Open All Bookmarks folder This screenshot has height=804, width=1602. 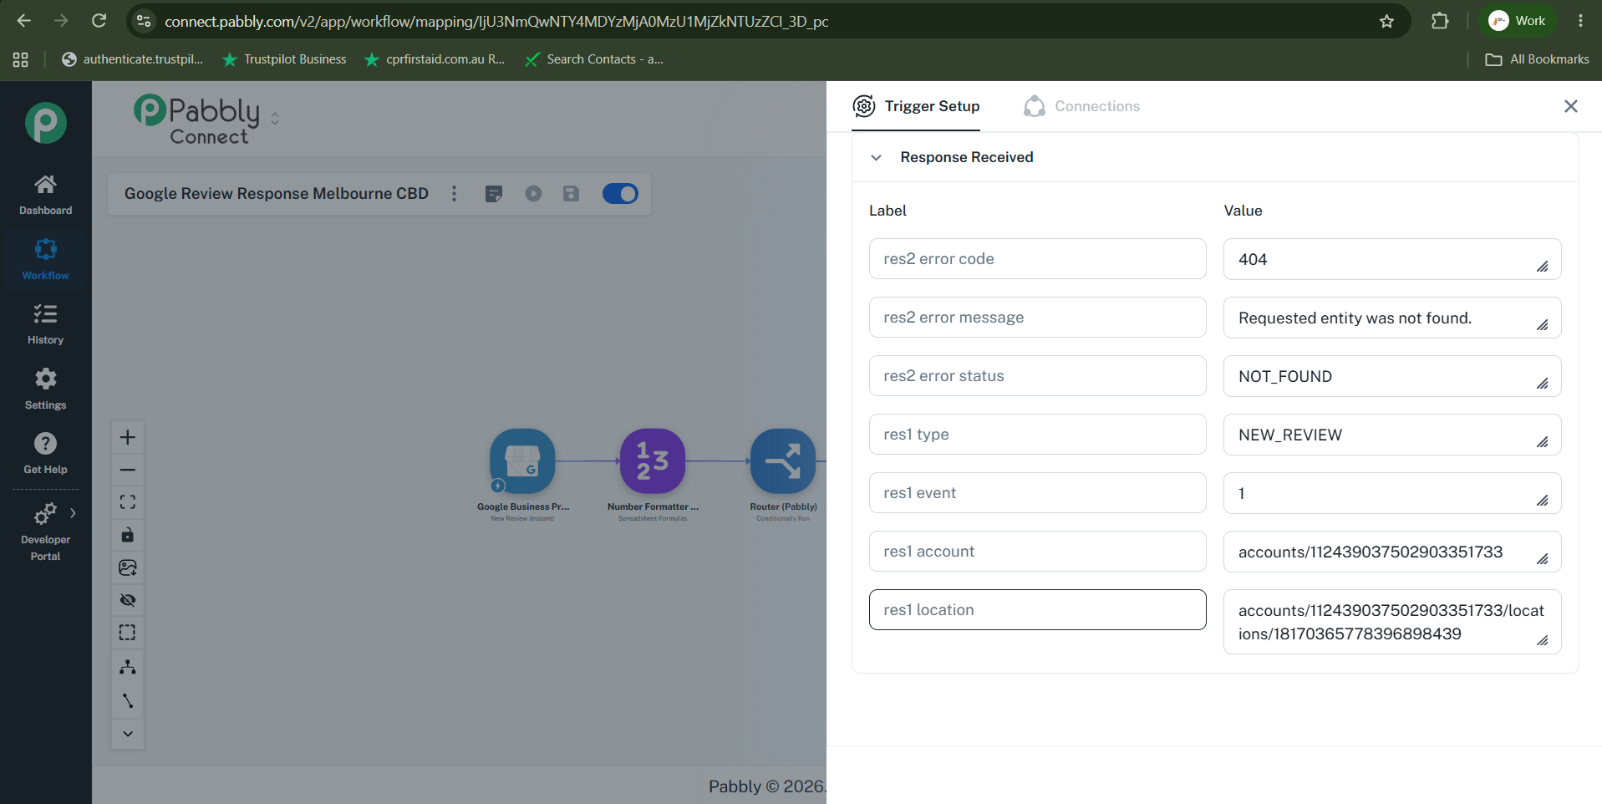coord(1538,59)
